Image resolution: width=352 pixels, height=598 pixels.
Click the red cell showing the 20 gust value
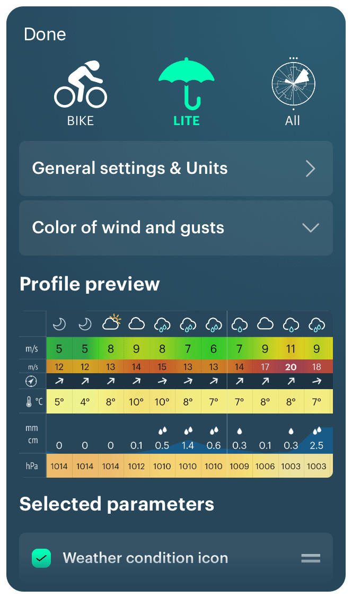pos(291,366)
